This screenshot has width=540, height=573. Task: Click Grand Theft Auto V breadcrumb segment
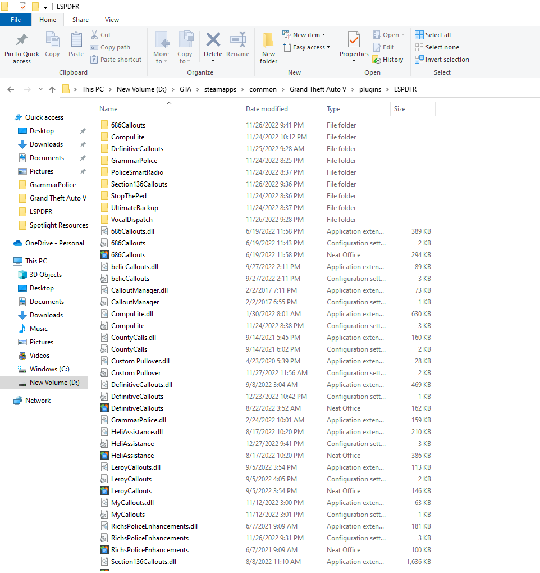(318, 89)
